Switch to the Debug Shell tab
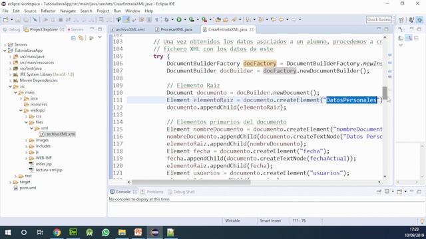This screenshot has height=239, width=426. click(x=181, y=192)
